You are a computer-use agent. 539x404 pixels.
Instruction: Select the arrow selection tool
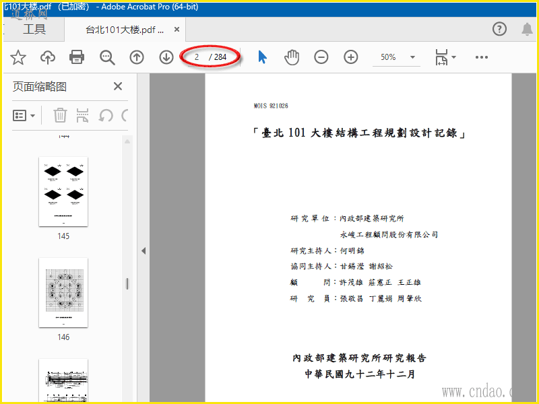click(x=262, y=57)
